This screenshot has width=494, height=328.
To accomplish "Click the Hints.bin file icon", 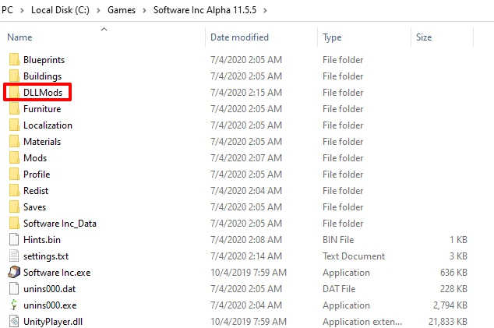I will click(x=14, y=239).
